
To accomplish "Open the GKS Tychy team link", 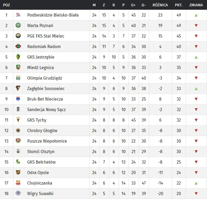I will point(37,120).
